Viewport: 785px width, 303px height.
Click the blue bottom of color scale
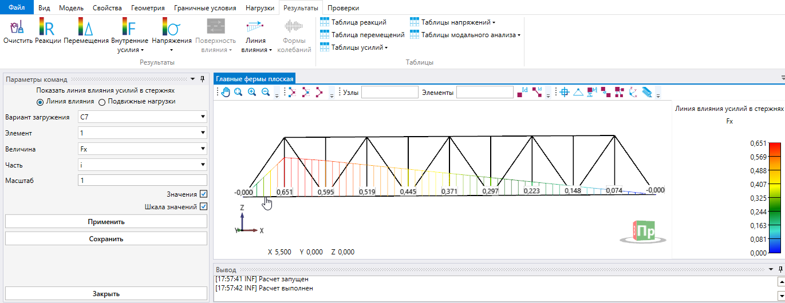pyautogui.click(x=775, y=247)
